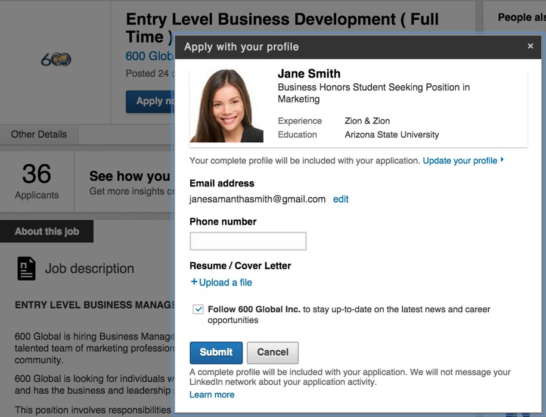
Task: Uncheck the Follow 600 Global Inc. checkbox
Action: (x=197, y=309)
